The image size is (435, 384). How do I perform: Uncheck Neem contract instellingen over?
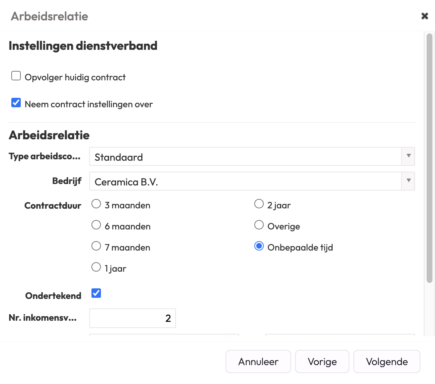pos(16,103)
